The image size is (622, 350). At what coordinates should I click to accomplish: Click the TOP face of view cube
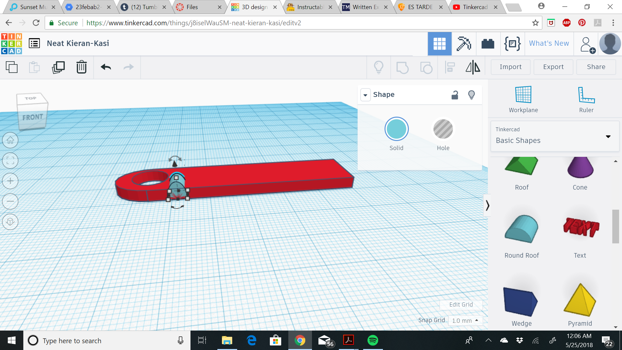tap(31, 98)
